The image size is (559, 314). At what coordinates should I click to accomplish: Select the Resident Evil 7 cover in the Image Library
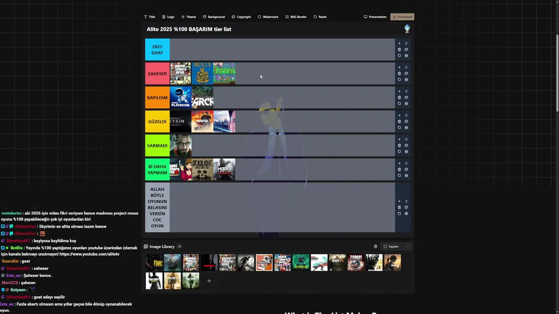click(x=338, y=263)
